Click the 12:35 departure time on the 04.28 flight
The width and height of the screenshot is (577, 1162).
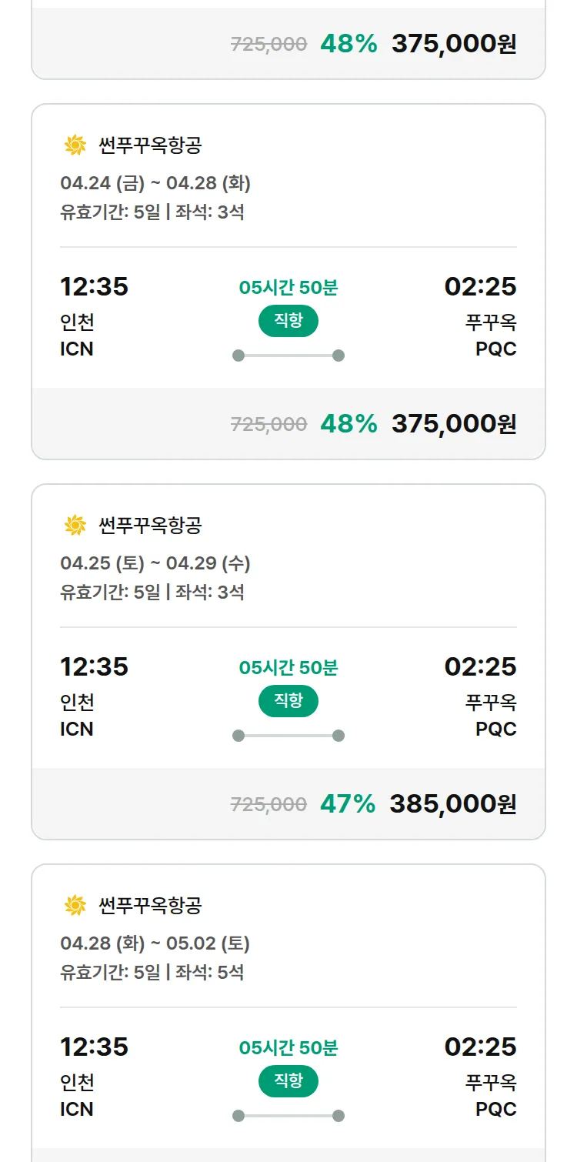(95, 1047)
